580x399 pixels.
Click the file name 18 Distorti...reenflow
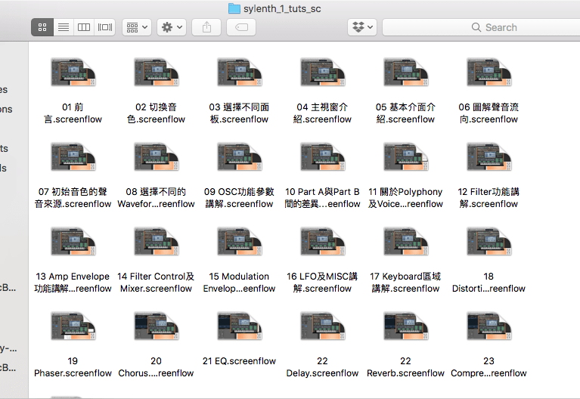coord(489,283)
